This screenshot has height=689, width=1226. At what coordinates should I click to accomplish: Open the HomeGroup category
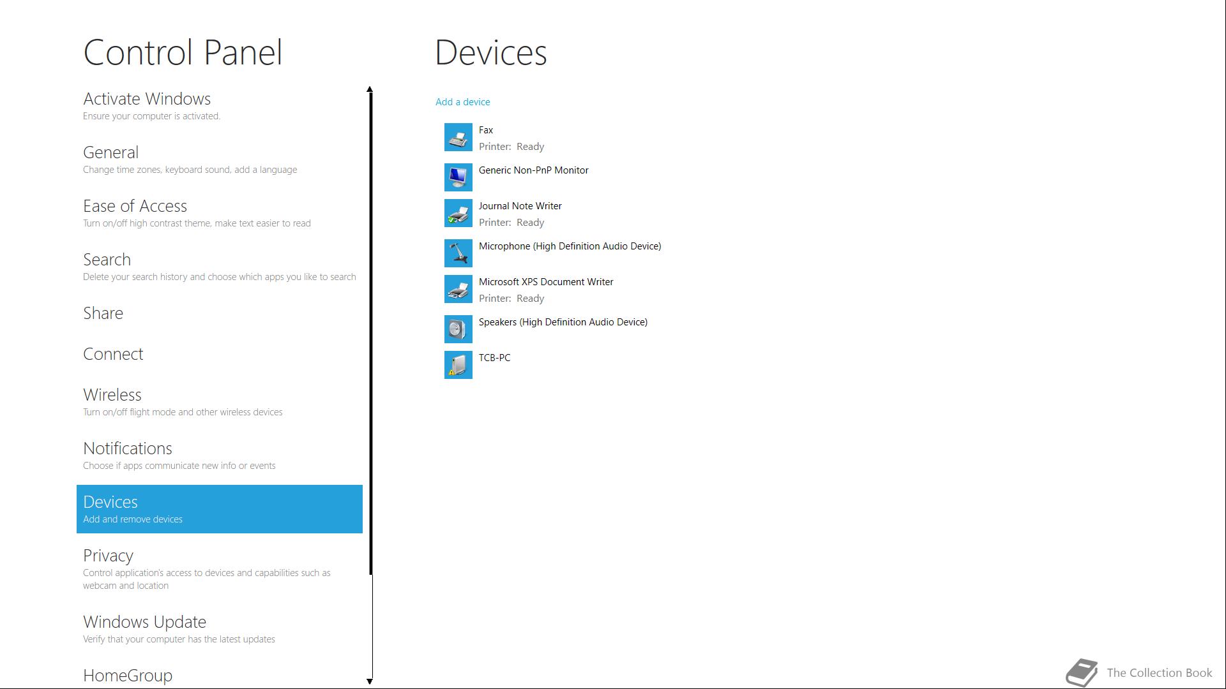pos(220,675)
